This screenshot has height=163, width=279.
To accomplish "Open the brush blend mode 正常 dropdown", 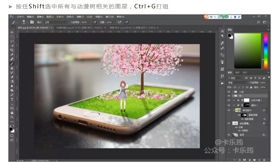I will (x=56, y=22).
